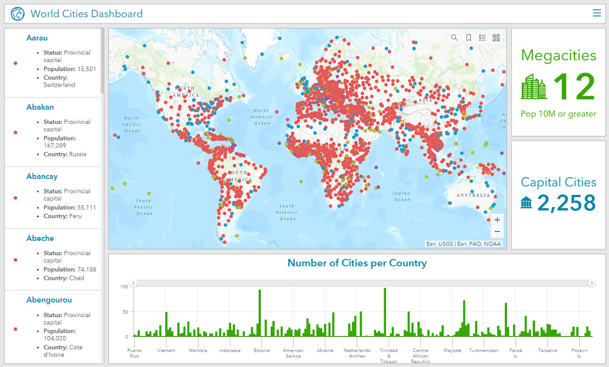Click the Puerto Rico axis label
The image size is (609, 367).
click(x=134, y=353)
